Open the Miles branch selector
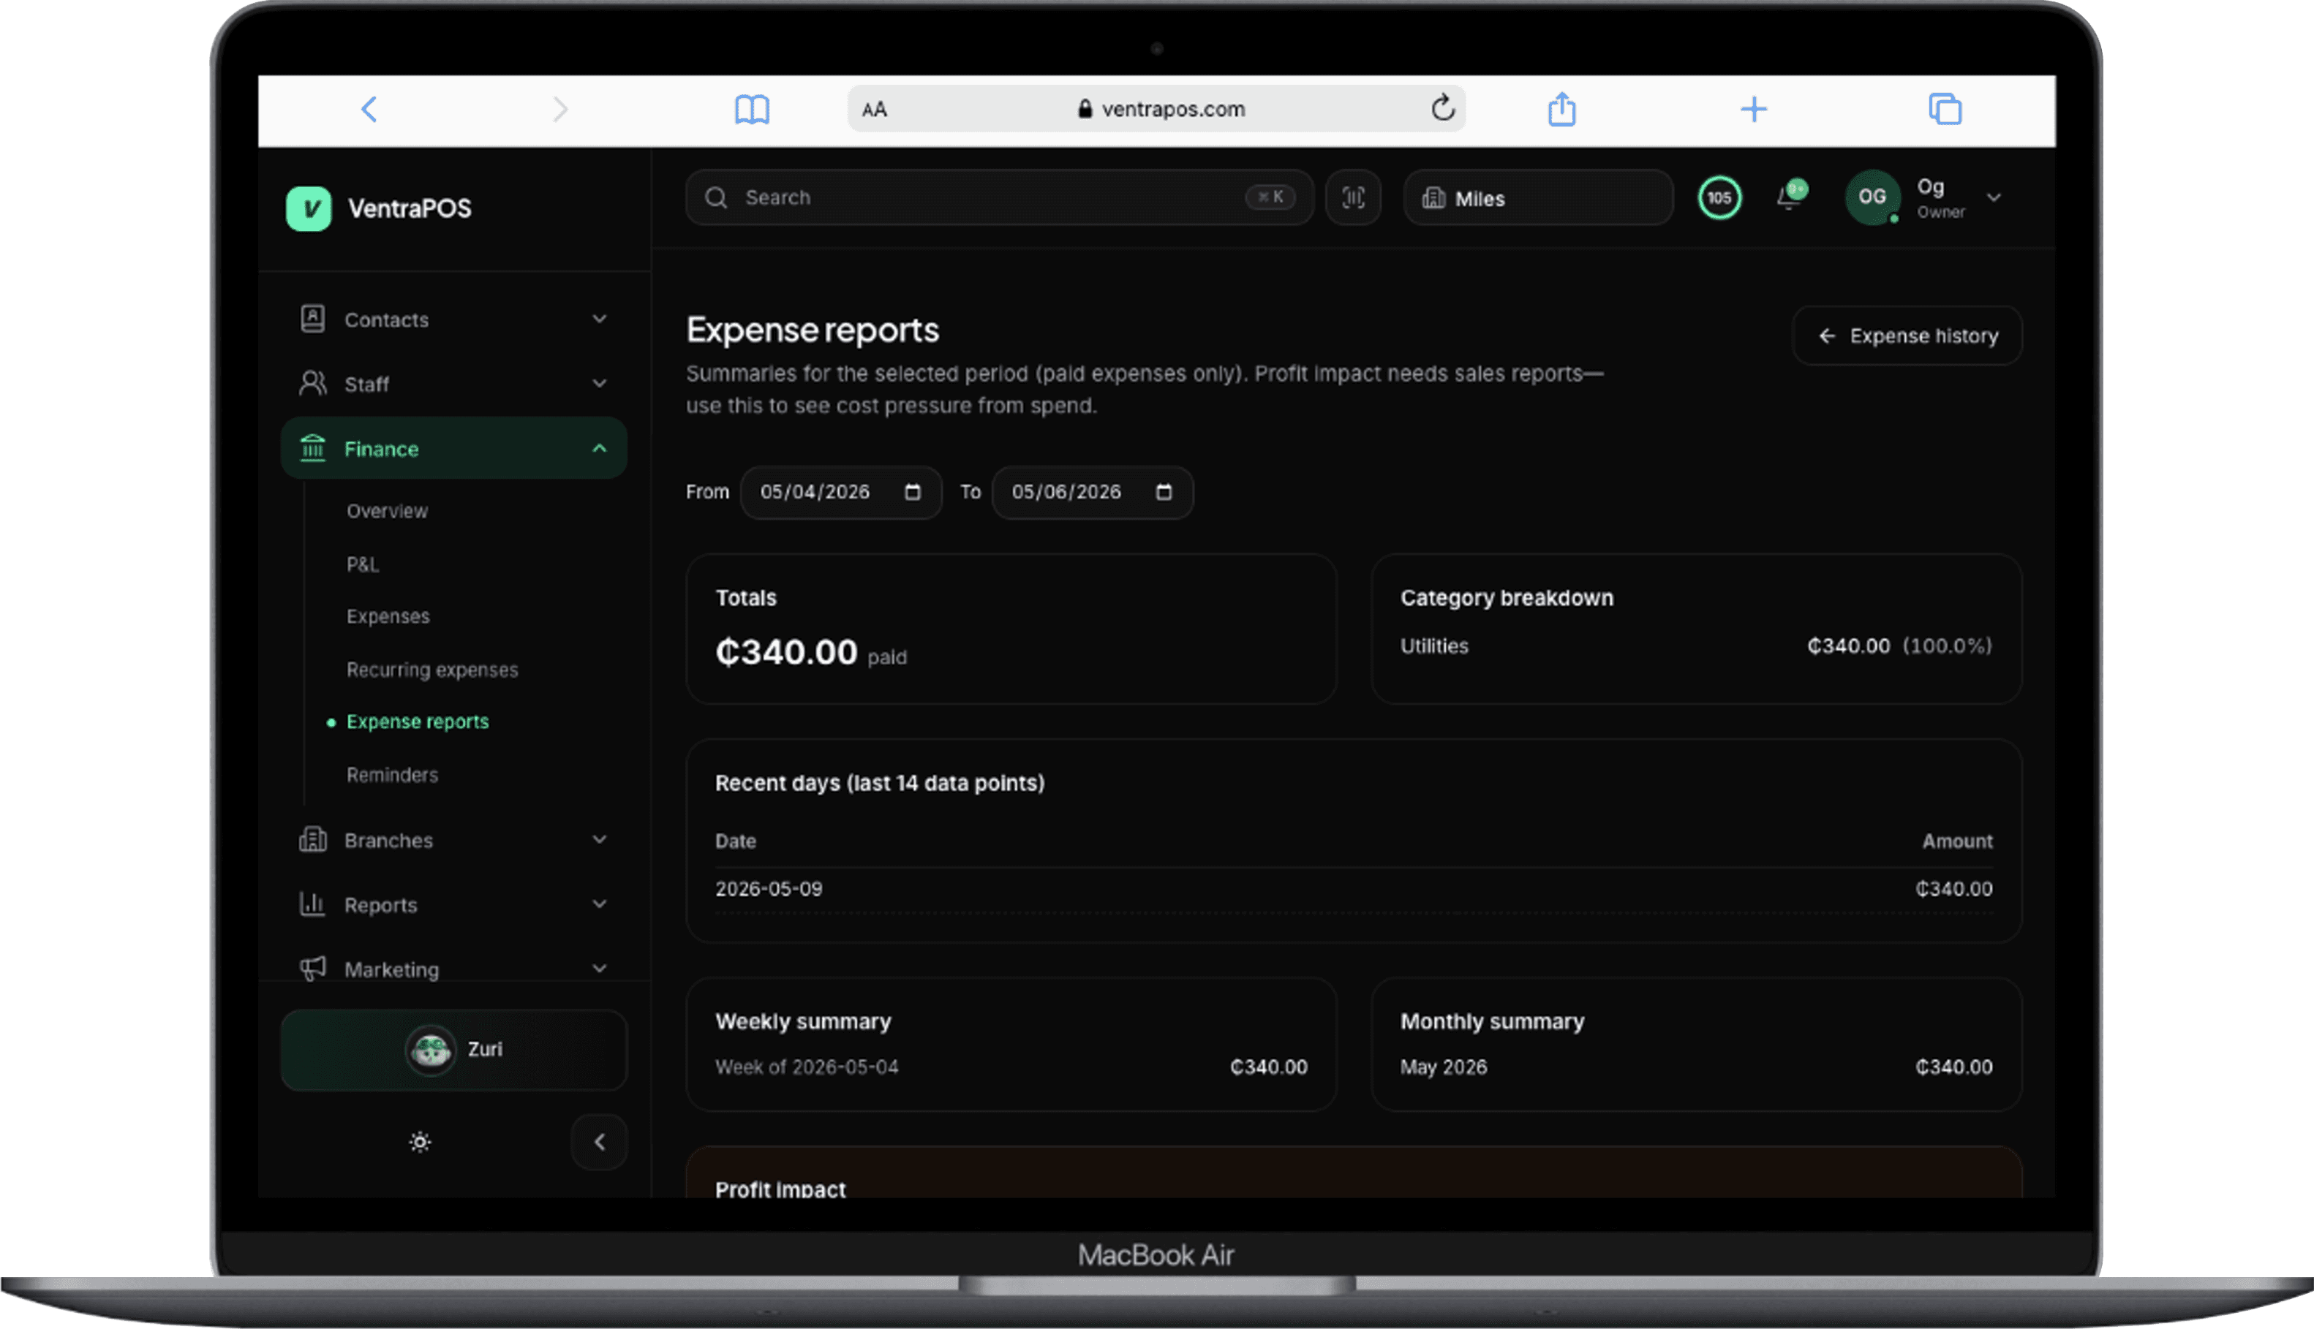Image resolution: width=2314 pixels, height=1329 pixels. click(1538, 198)
